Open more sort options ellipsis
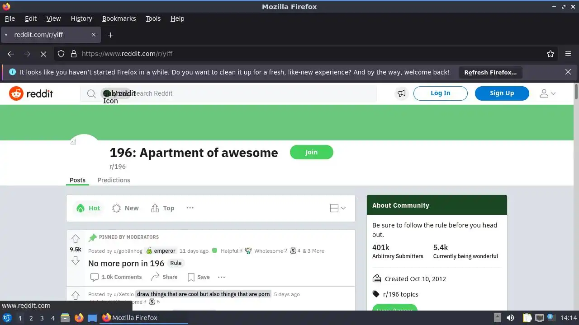The height and width of the screenshot is (325, 579). pos(190,208)
